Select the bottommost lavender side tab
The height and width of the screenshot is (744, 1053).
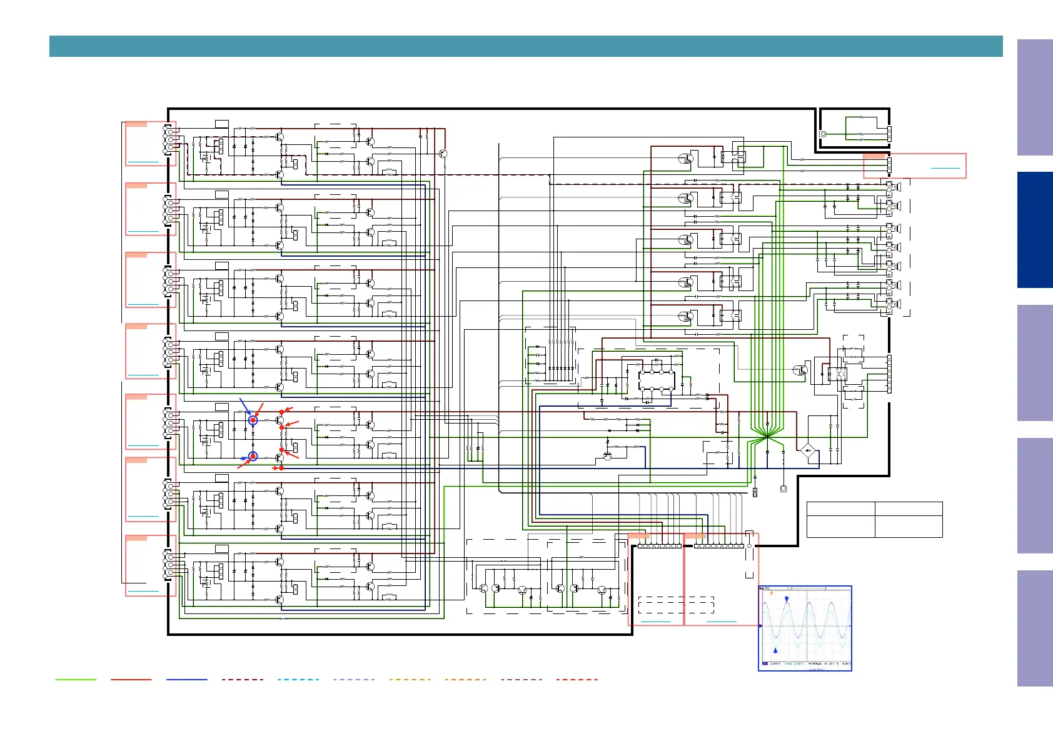(x=1035, y=628)
